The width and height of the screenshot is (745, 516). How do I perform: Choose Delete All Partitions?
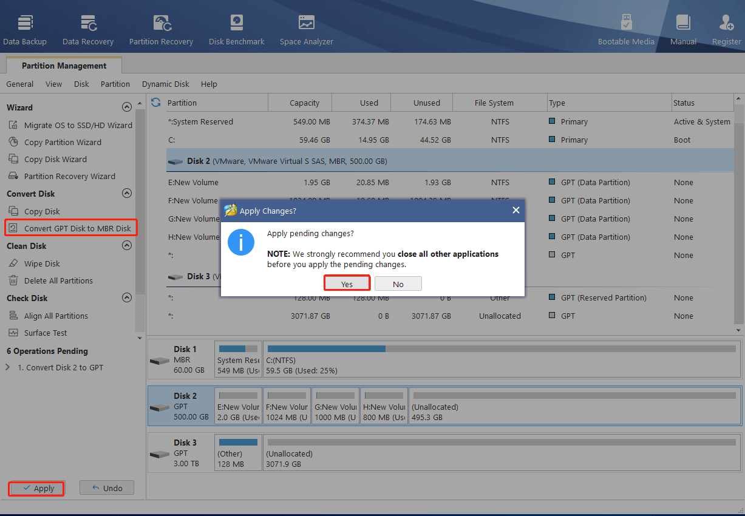click(50, 280)
